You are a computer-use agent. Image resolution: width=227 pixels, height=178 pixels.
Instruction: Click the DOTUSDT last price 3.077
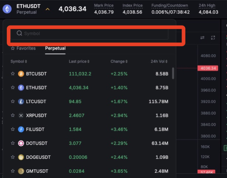pos(75,143)
